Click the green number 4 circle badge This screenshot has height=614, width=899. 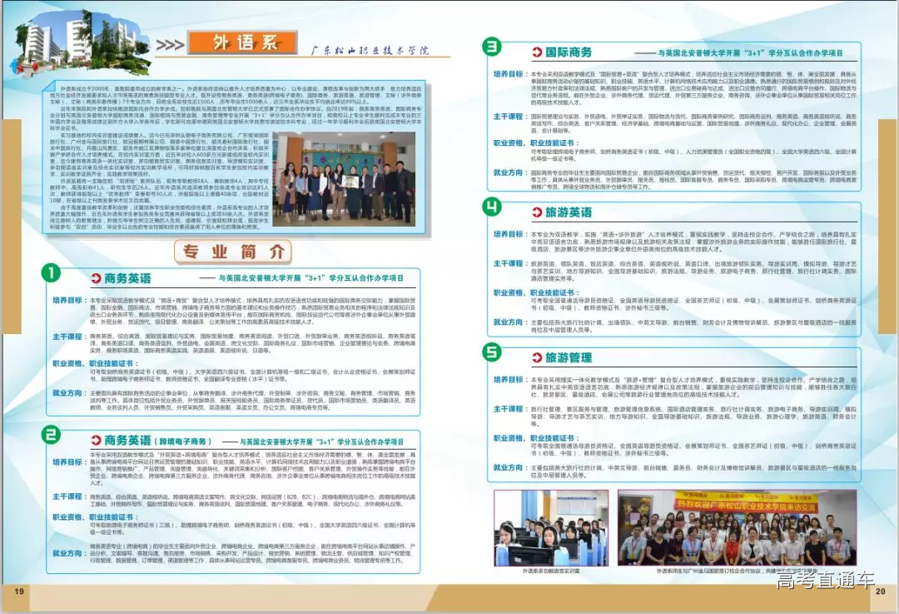493,207
